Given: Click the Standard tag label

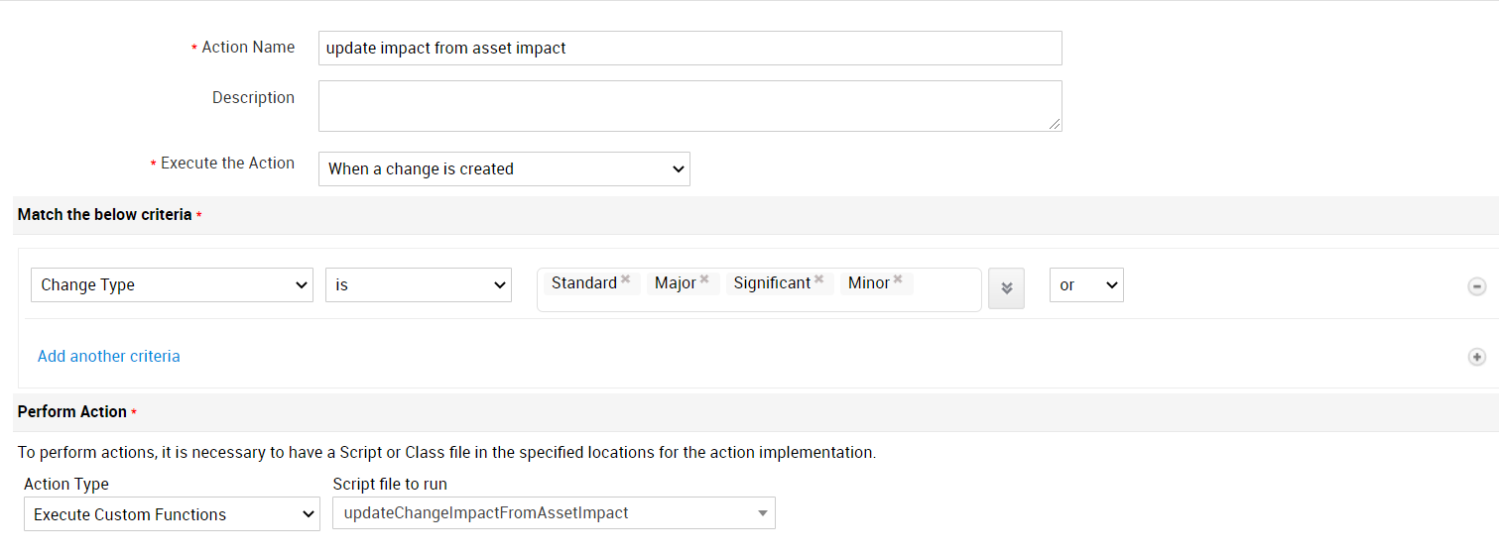Looking at the screenshot, I should coord(583,283).
